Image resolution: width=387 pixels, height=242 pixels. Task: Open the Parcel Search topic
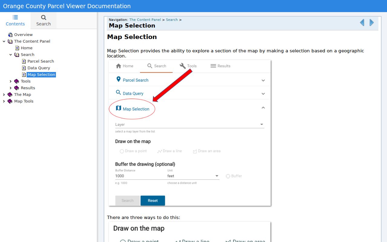41,61
